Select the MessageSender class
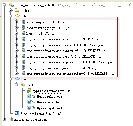The width and height of the screenshot is (133, 126). click(49, 102)
